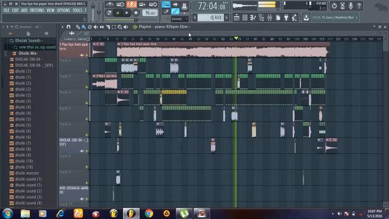Open the plugin picker plug icon

[x=286, y=18]
